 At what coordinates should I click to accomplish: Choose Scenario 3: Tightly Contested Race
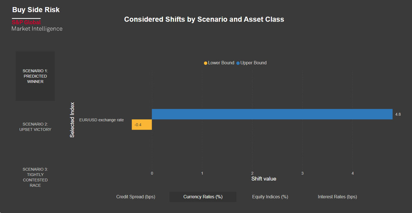(35, 177)
